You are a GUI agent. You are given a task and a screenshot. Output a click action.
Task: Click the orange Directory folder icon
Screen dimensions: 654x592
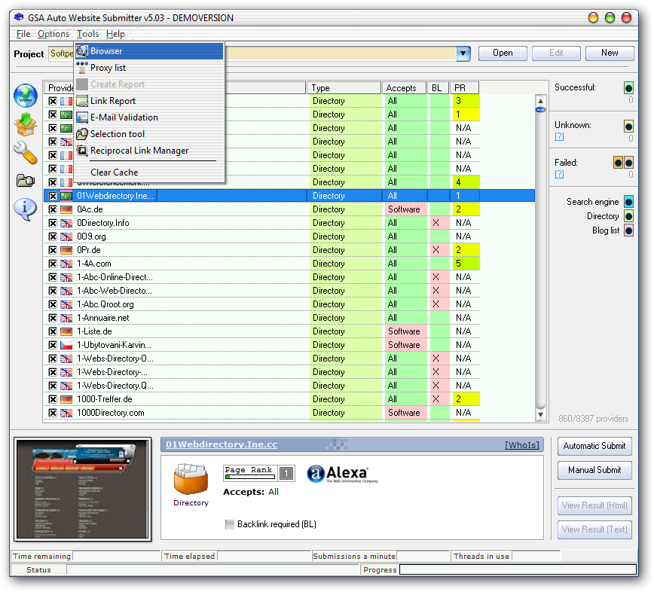tap(191, 479)
